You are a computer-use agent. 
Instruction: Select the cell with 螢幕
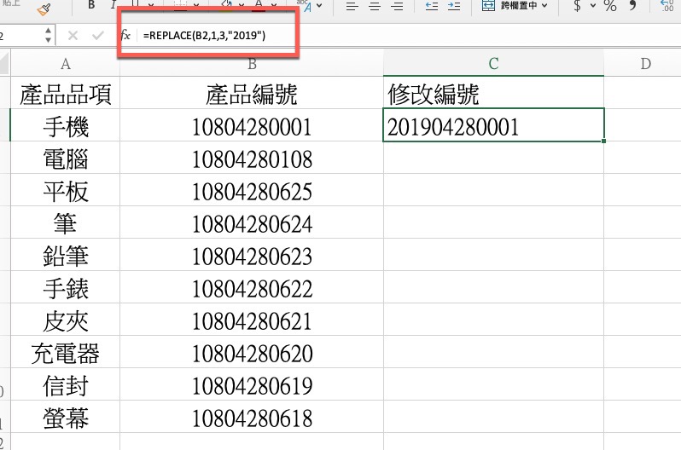pos(65,416)
